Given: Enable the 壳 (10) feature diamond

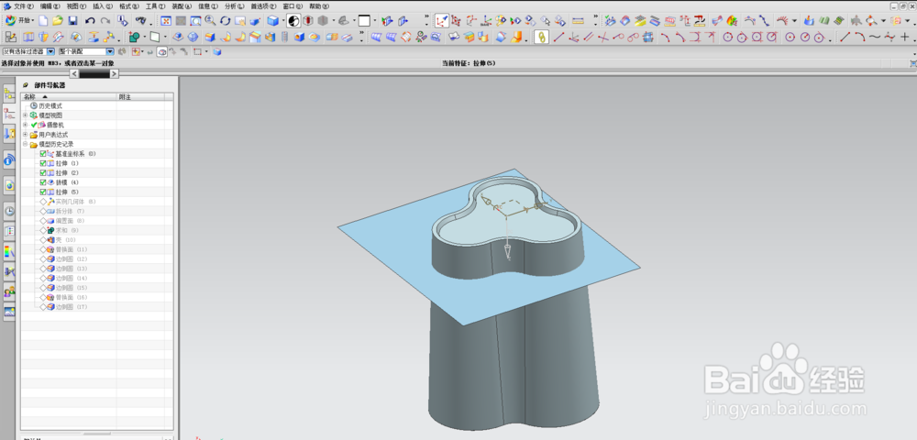Looking at the screenshot, I should 43,239.
